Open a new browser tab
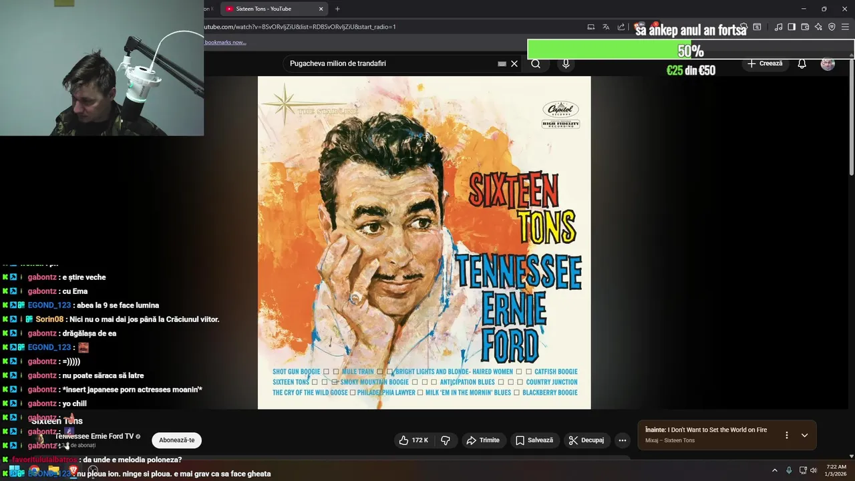This screenshot has width=855, height=481. (337, 9)
